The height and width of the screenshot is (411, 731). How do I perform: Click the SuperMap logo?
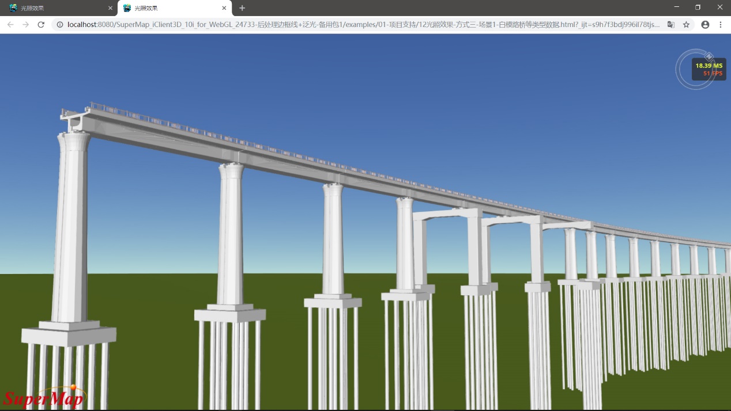point(44,397)
